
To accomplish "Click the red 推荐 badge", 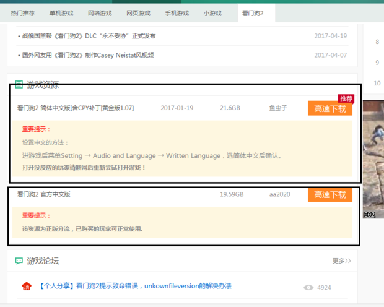I will [x=346, y=98].
